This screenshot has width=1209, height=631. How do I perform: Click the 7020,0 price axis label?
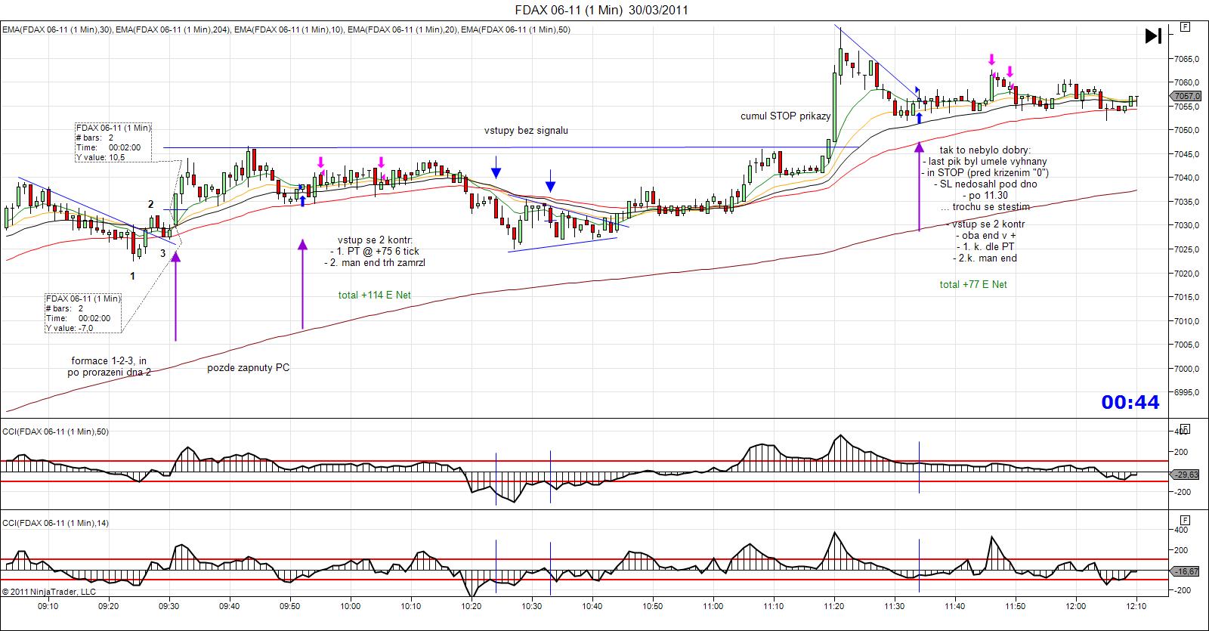1188,273
